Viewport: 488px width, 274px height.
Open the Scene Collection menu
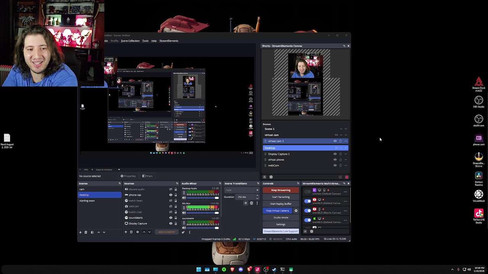click(x=130, y=41)
